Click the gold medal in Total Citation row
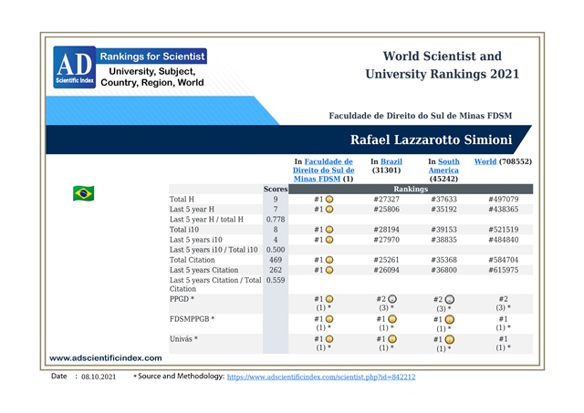Viewport: 584px width, 413px height. tap(329, 260)
